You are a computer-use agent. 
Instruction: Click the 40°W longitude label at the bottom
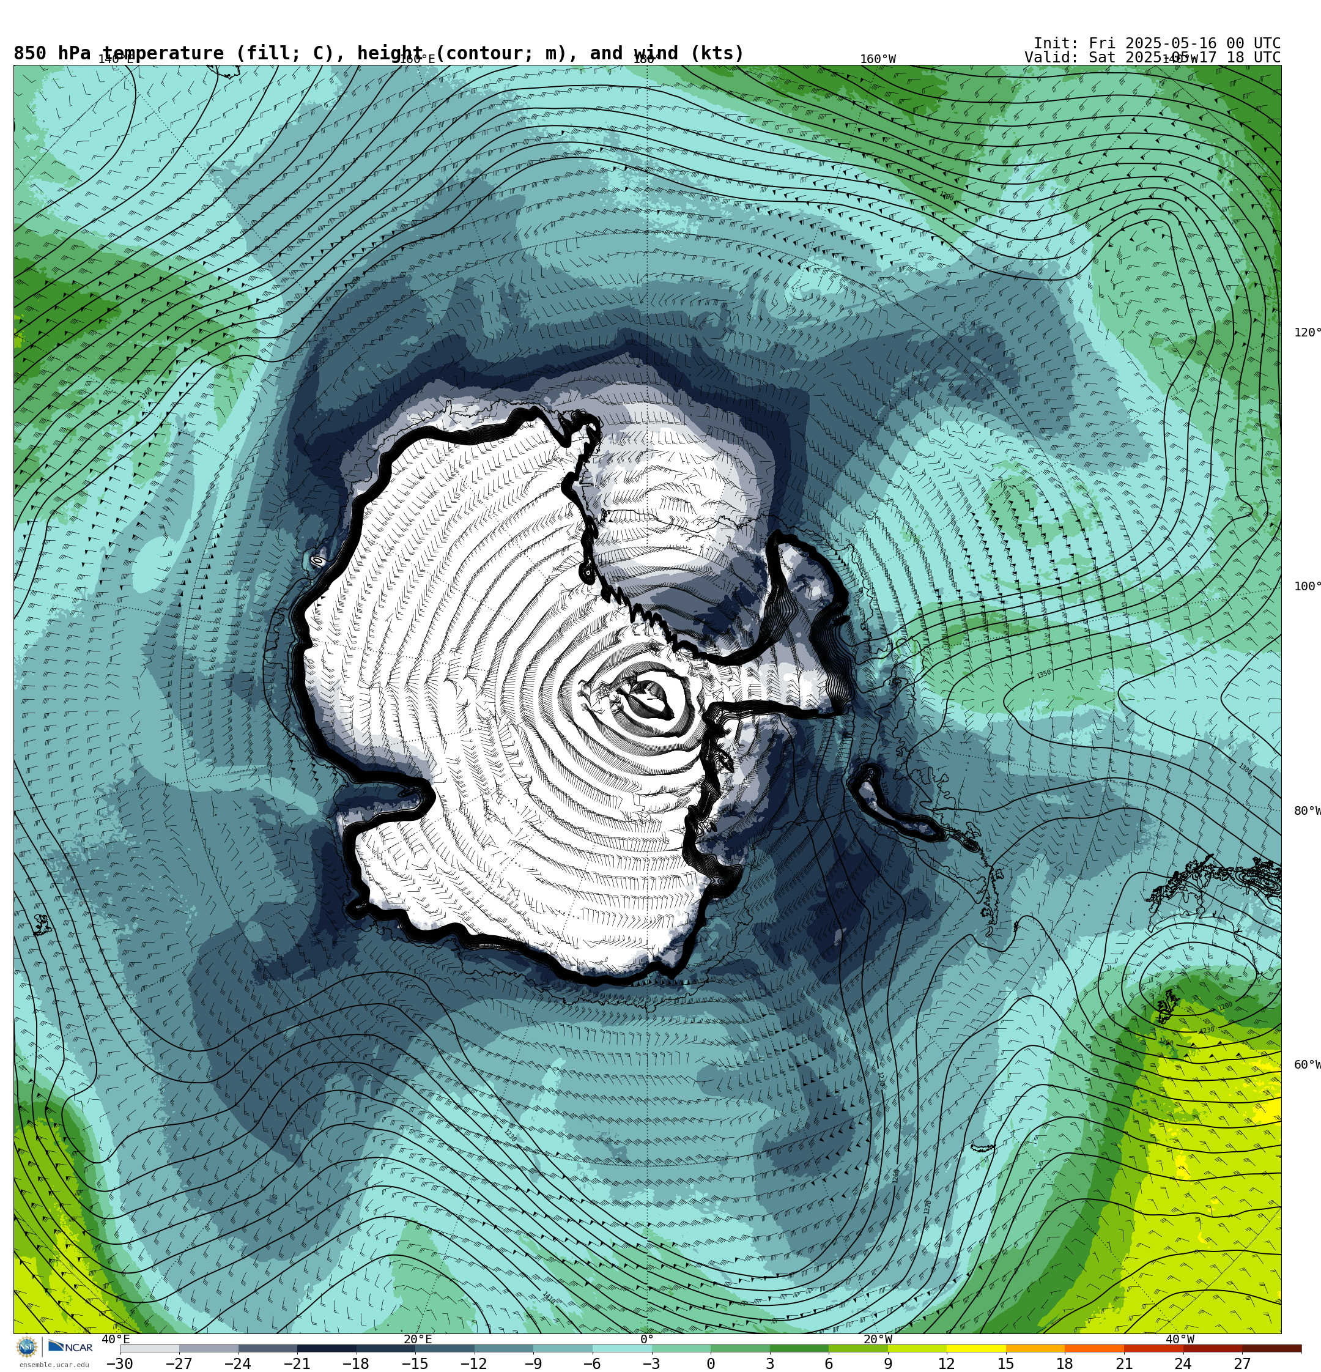(1180, 1339)
